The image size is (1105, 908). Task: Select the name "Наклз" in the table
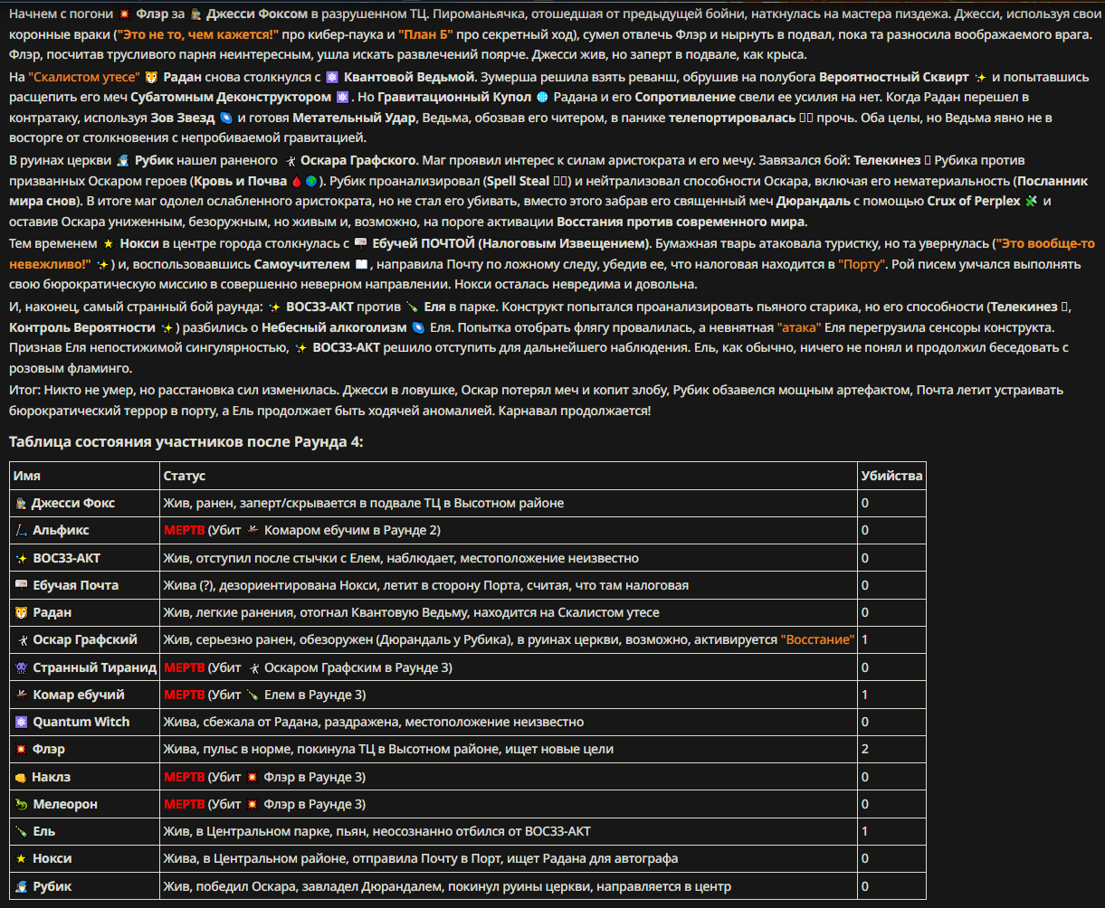51,777
